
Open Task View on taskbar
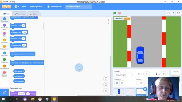[x=17, y=99]
